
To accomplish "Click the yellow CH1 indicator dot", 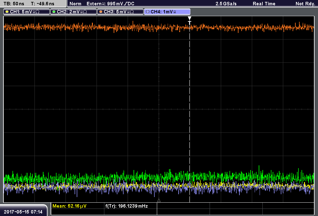I will click(7, 12).
